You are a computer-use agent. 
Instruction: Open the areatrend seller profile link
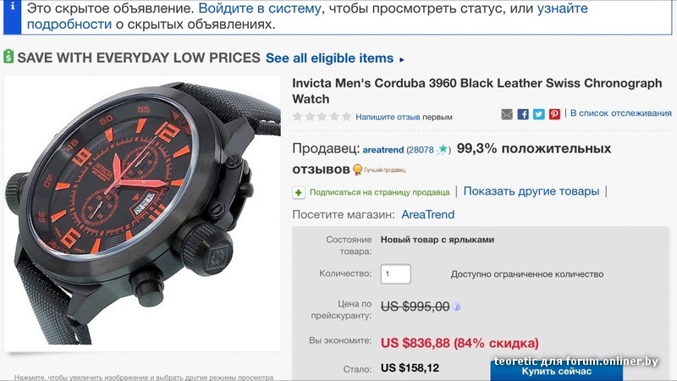tap(383, 150)
